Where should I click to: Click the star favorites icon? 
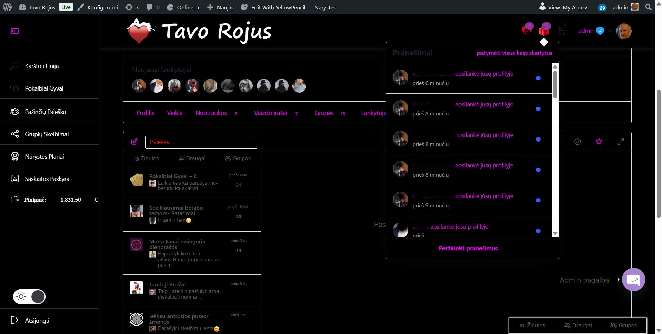coord(599,142)
